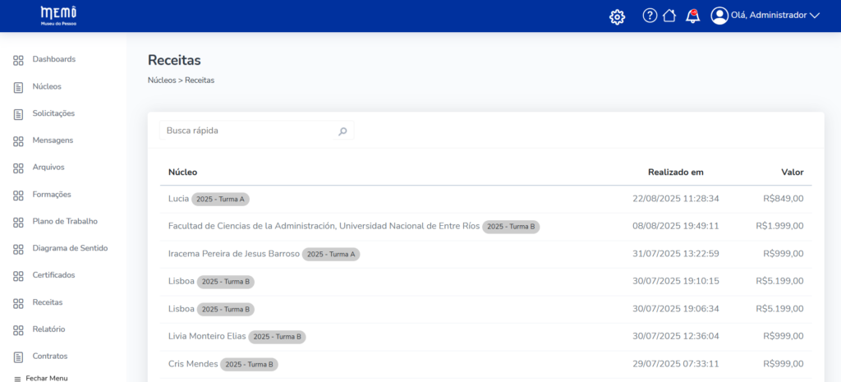This screenshot has width=841, height=382.
Task: Click the Dashboards grid icon in sidebar
Action: click(x=18, y=60)
